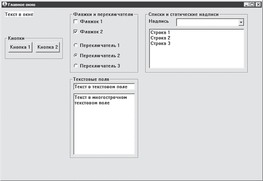Select Строка 2 in the list
263x181 pixels.
coord(160,38)
